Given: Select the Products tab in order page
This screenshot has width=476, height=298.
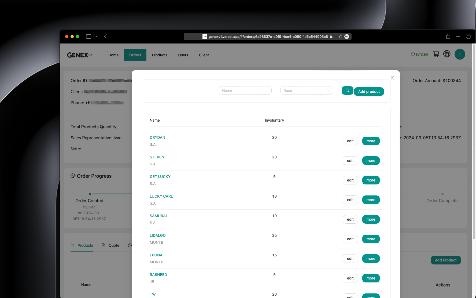Looking at the screenshot, I should tap(82, 245).
